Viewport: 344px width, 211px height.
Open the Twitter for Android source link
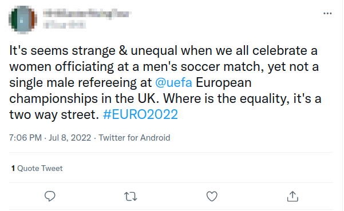pos(135,138)
